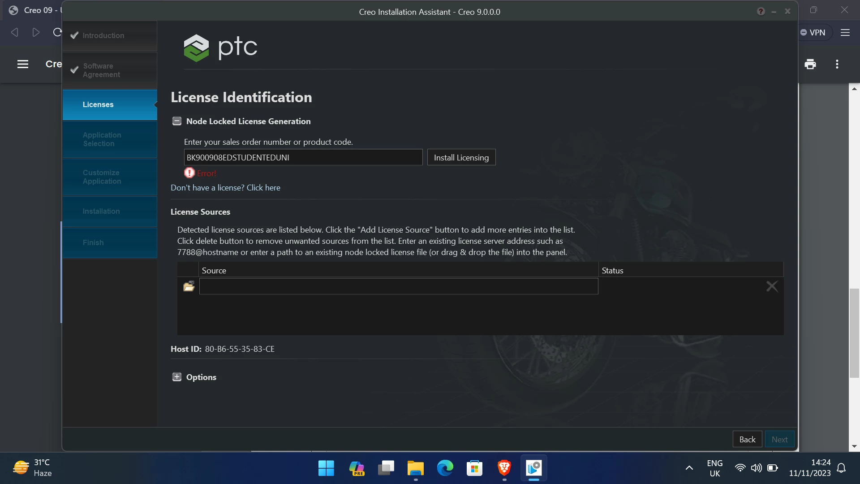860x484 pixels.
Task: Click the red Error warning icon
Action: [189, 173]
